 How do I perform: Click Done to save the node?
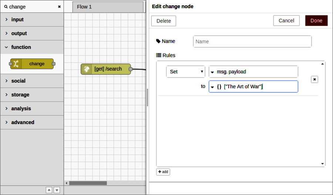316,21
